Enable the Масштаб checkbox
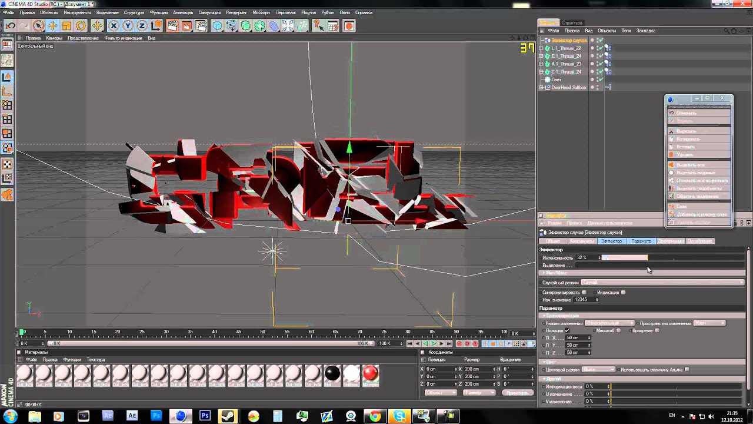The height and width of the screenshot is (424, 753). [618, 331]
